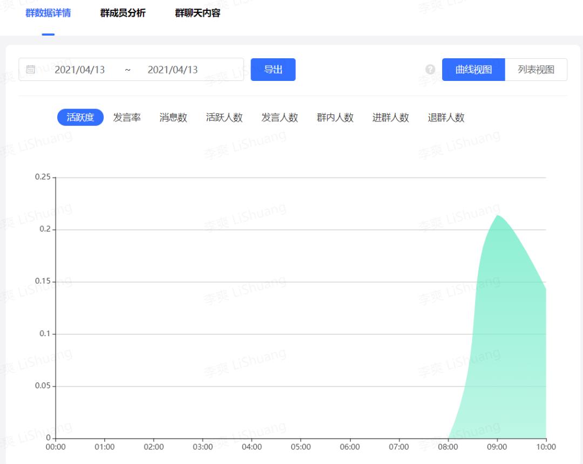Pick the 发言人数 metric
The width and height of the screenshot is (583, 464).
click(280, 118)
